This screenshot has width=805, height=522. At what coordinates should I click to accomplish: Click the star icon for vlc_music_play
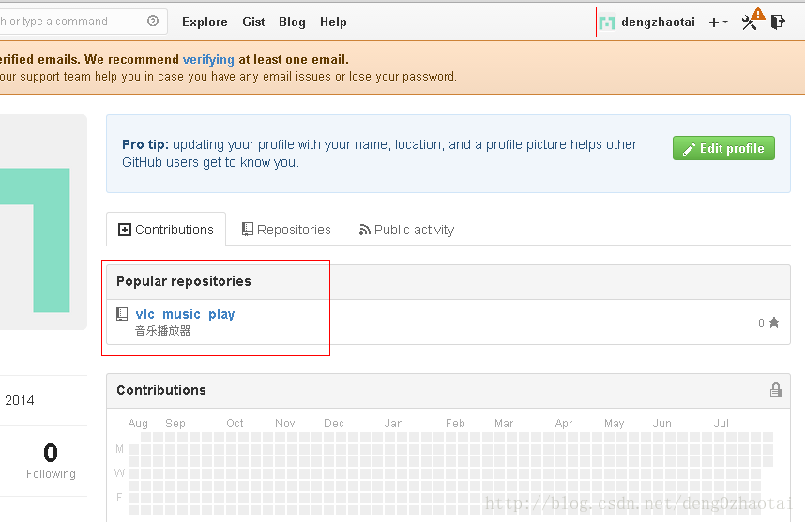pyautogui.click(x=774, y=322)
